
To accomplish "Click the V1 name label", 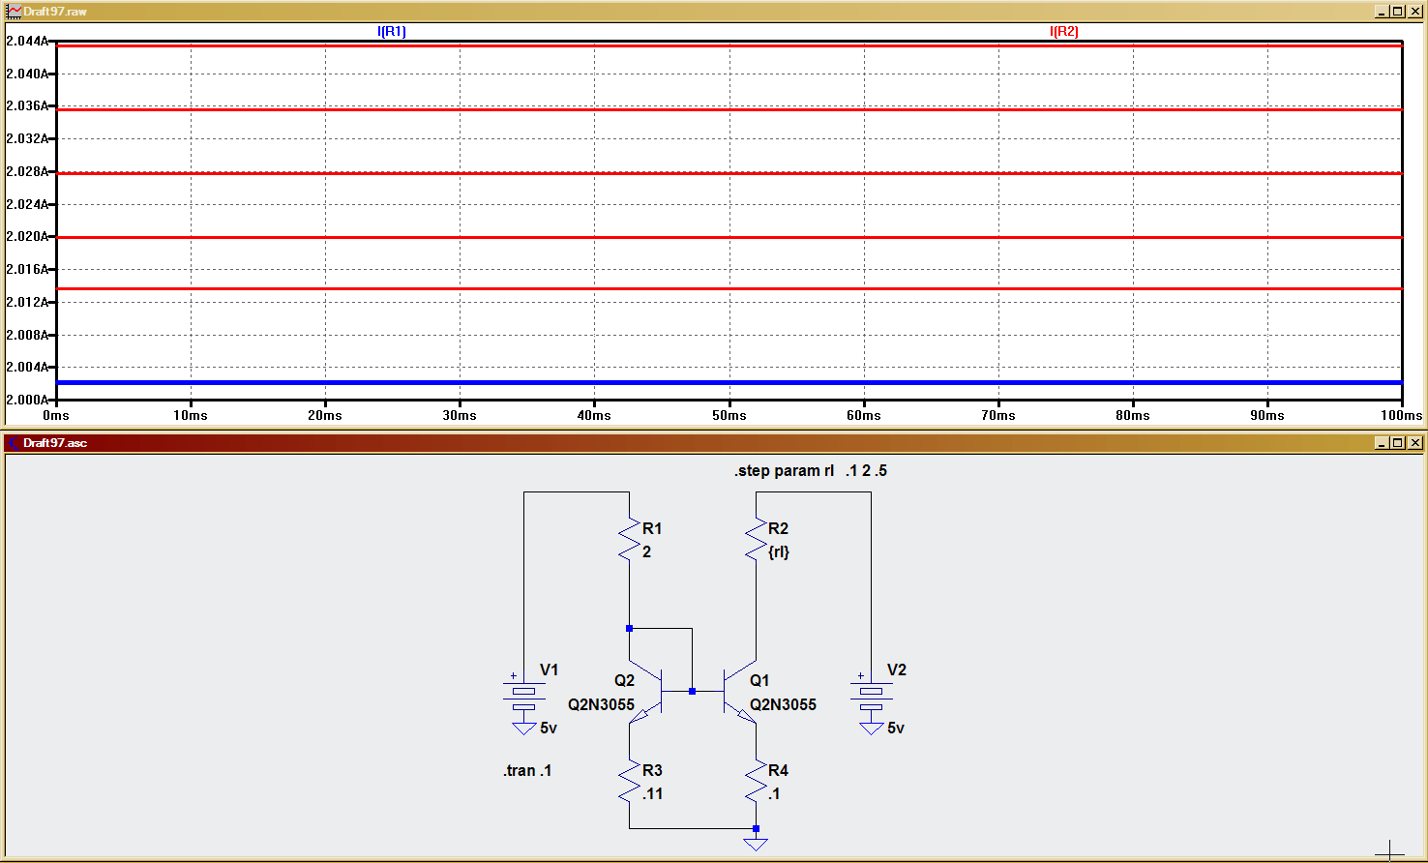I will 549,670.
